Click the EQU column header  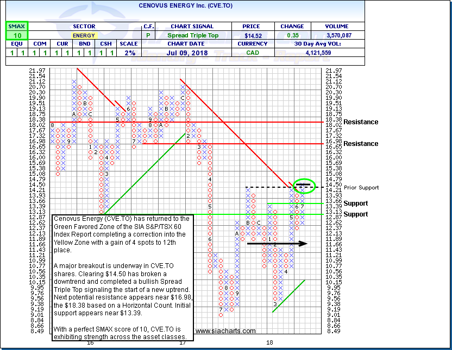coord(15,44)
